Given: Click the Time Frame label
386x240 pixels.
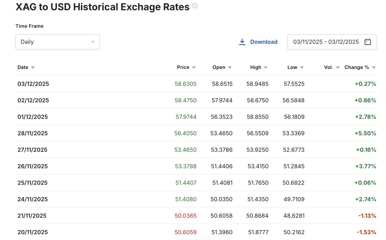Looking at the screenshot, I should coord(30,26).
